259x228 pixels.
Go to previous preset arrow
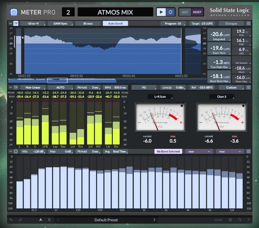pos(58,220)
